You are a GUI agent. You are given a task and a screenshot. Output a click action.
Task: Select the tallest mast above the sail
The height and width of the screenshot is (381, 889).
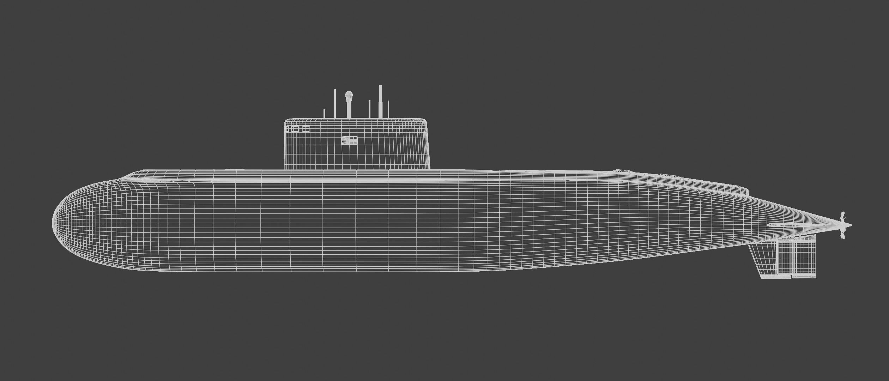(x=380, y=101)
